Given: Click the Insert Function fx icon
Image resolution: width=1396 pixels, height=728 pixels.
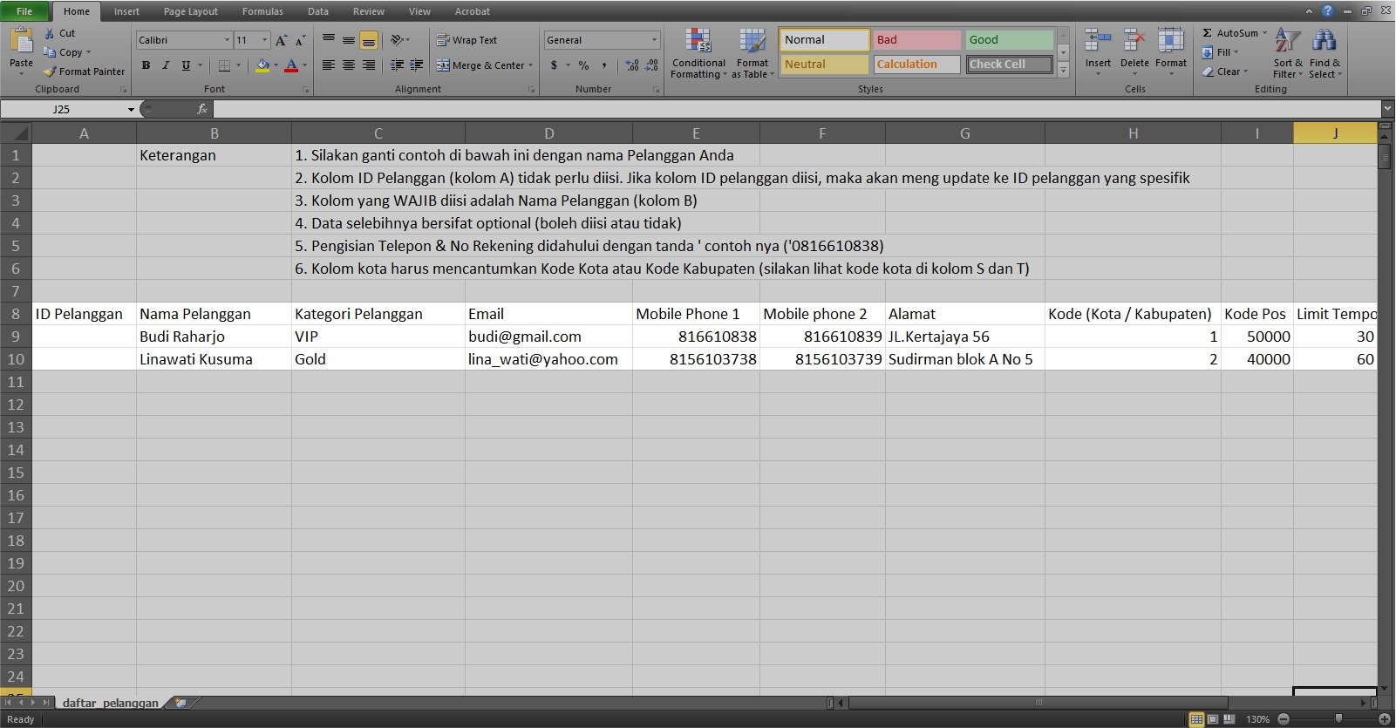Looking at the screenshot, I should pyautogui.click(x=201, y=109).
